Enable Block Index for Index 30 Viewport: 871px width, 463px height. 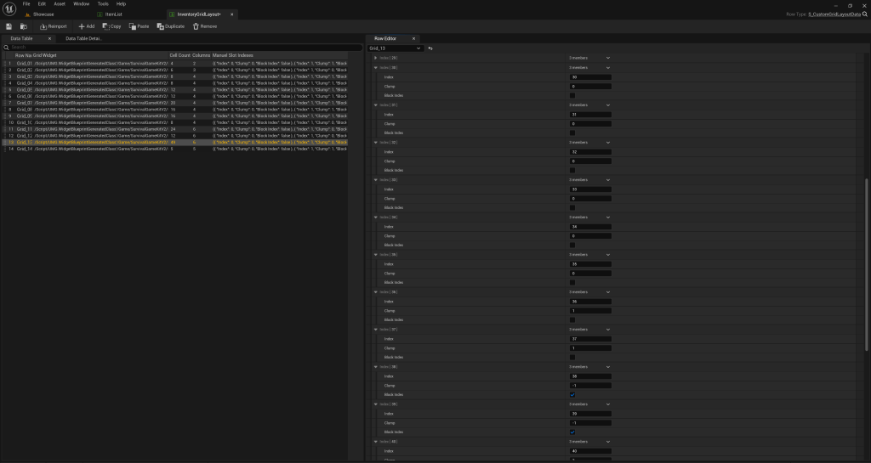coord(572,95)
